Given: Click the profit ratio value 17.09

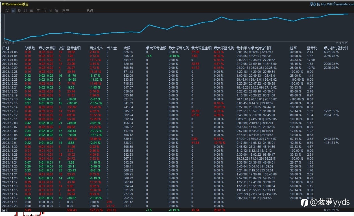Looking at the screenshot, I should point(311,60).
